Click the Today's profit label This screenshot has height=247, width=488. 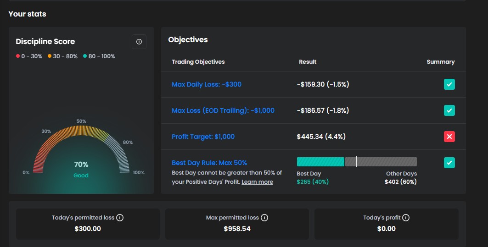click(x=382, y=218)
